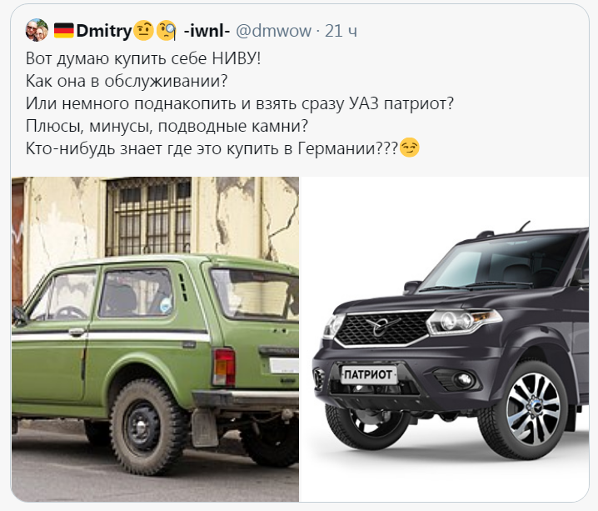Viewport: 598px width, 511px height.
Task: Click the raised-eyebrow emoji after Dmitry
Action: coord(143,31)
